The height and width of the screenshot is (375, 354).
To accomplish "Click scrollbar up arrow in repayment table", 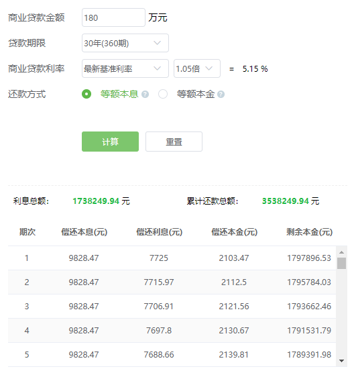I will click(341, 252).
